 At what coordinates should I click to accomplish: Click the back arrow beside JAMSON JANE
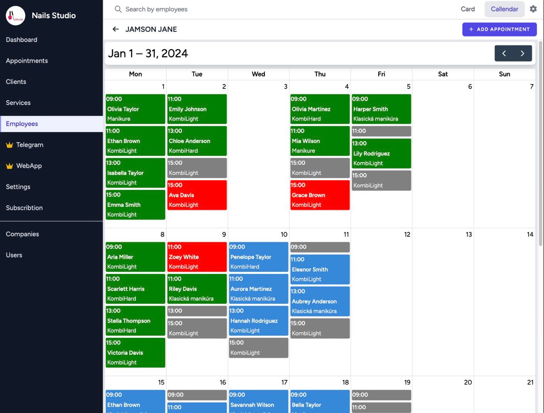tap(116, 29)
